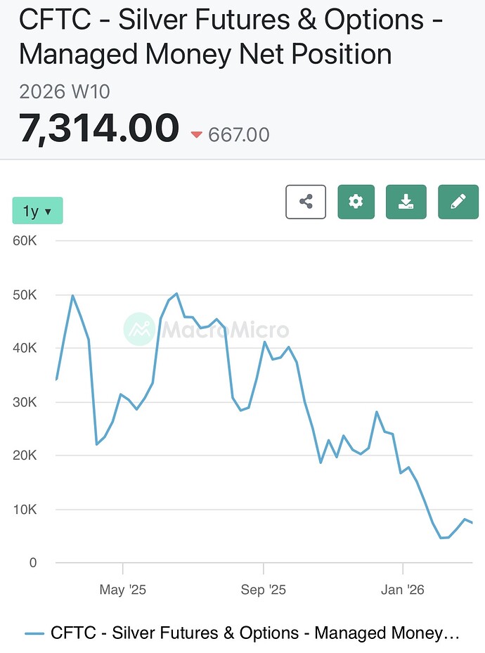Click the Jan '26 axis label
485x653 pixels.
pos(403,589)
